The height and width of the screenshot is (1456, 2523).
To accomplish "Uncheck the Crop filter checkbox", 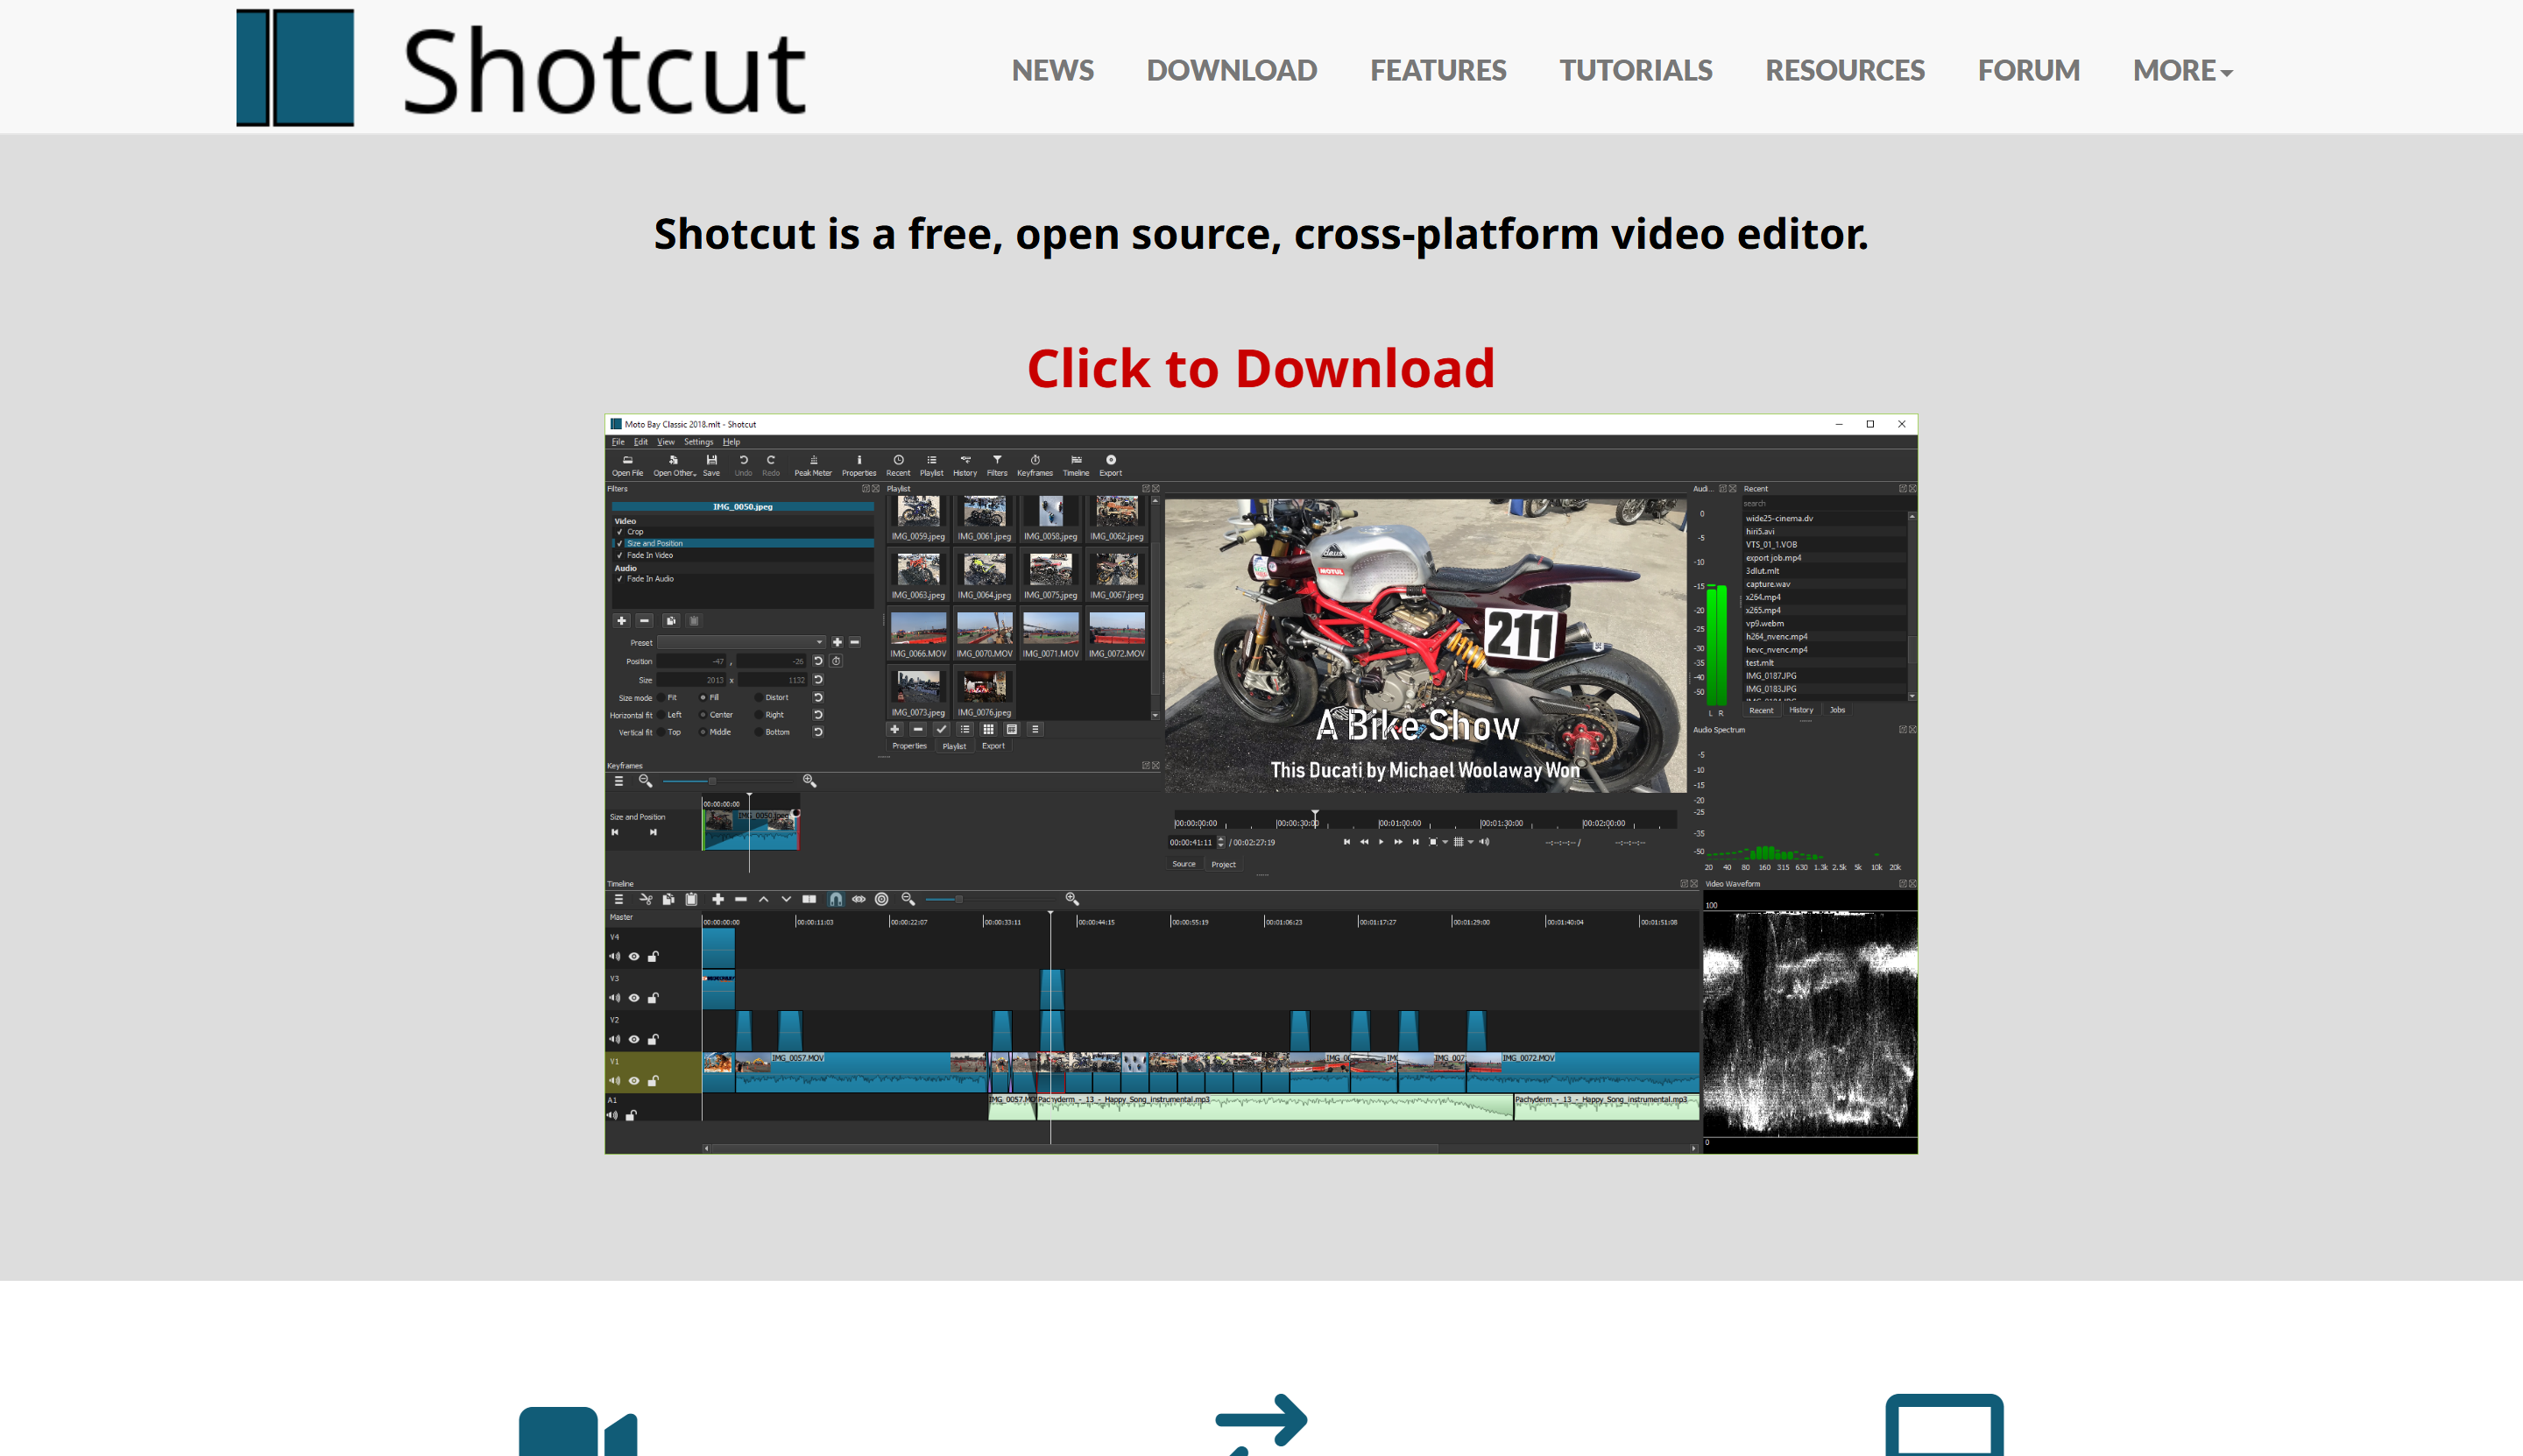I will tap(620, 532).
